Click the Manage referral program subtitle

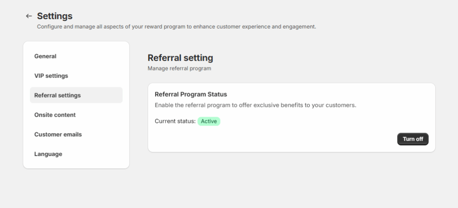pyautogui.click(x=179, y=68)
